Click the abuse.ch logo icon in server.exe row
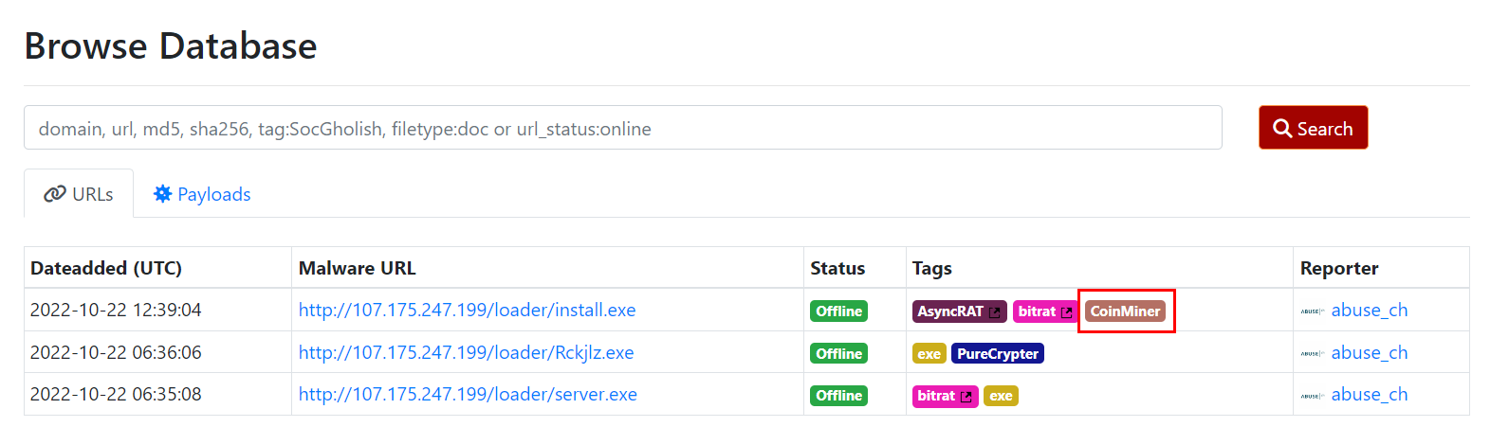This screenshot has width=1509, height=427. click(1313, 396)
